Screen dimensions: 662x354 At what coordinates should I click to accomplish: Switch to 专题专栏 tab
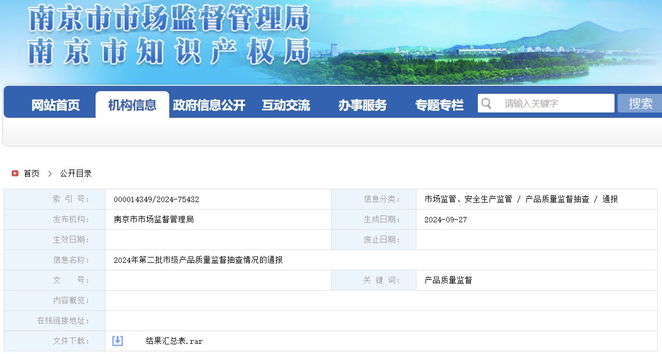click(439, 105)
